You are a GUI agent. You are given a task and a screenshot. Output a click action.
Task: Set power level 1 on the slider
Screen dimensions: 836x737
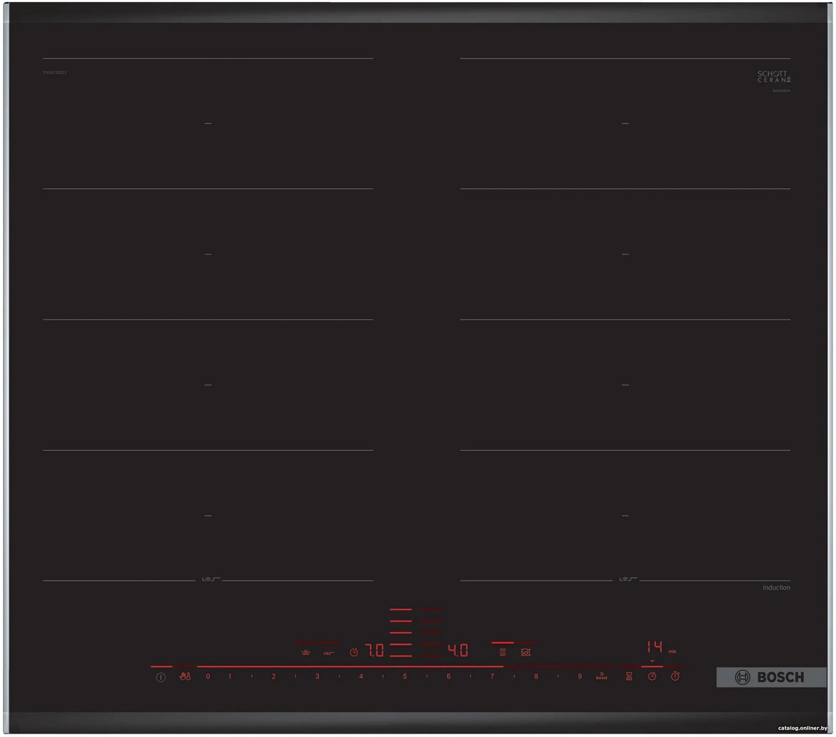(230, 677)
